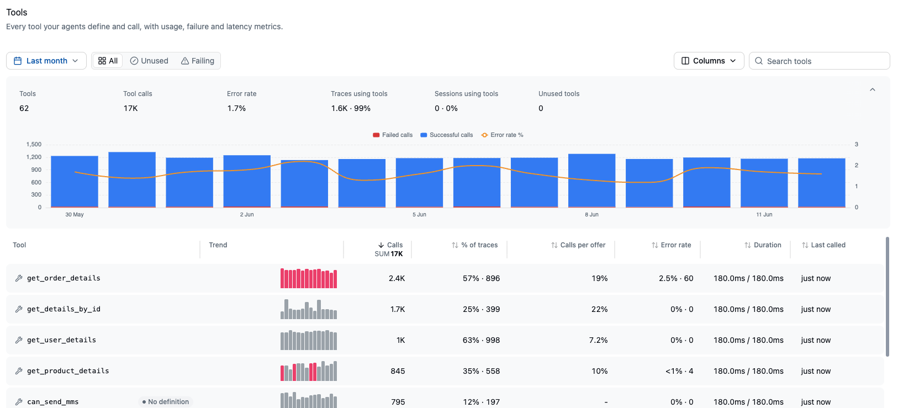Image resolution: width=898 pixels, height=408 pixels.
Task: Click the sort arrows icon beside Last called
Action: (x=805, y=245)
